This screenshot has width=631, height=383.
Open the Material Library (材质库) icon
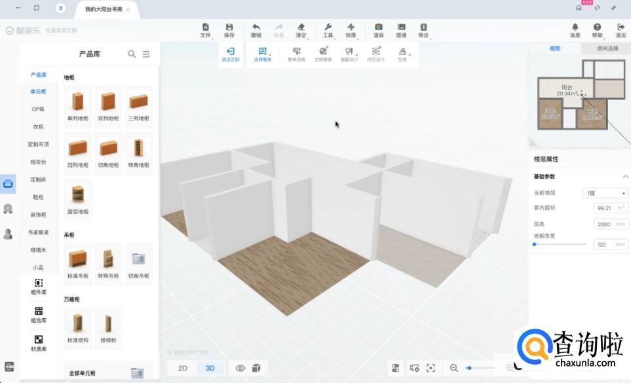pos(39,340)
